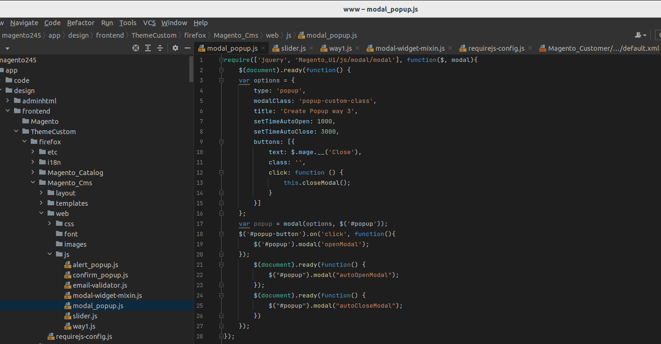This screenshot has width=661, height=344.
Task: Click folder icon of the images directory
Action: pyautogui.click(x=59, y=244)
